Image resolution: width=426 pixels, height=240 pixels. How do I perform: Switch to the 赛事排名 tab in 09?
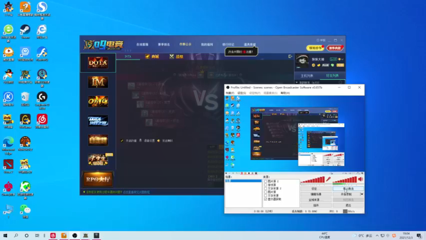164,44
